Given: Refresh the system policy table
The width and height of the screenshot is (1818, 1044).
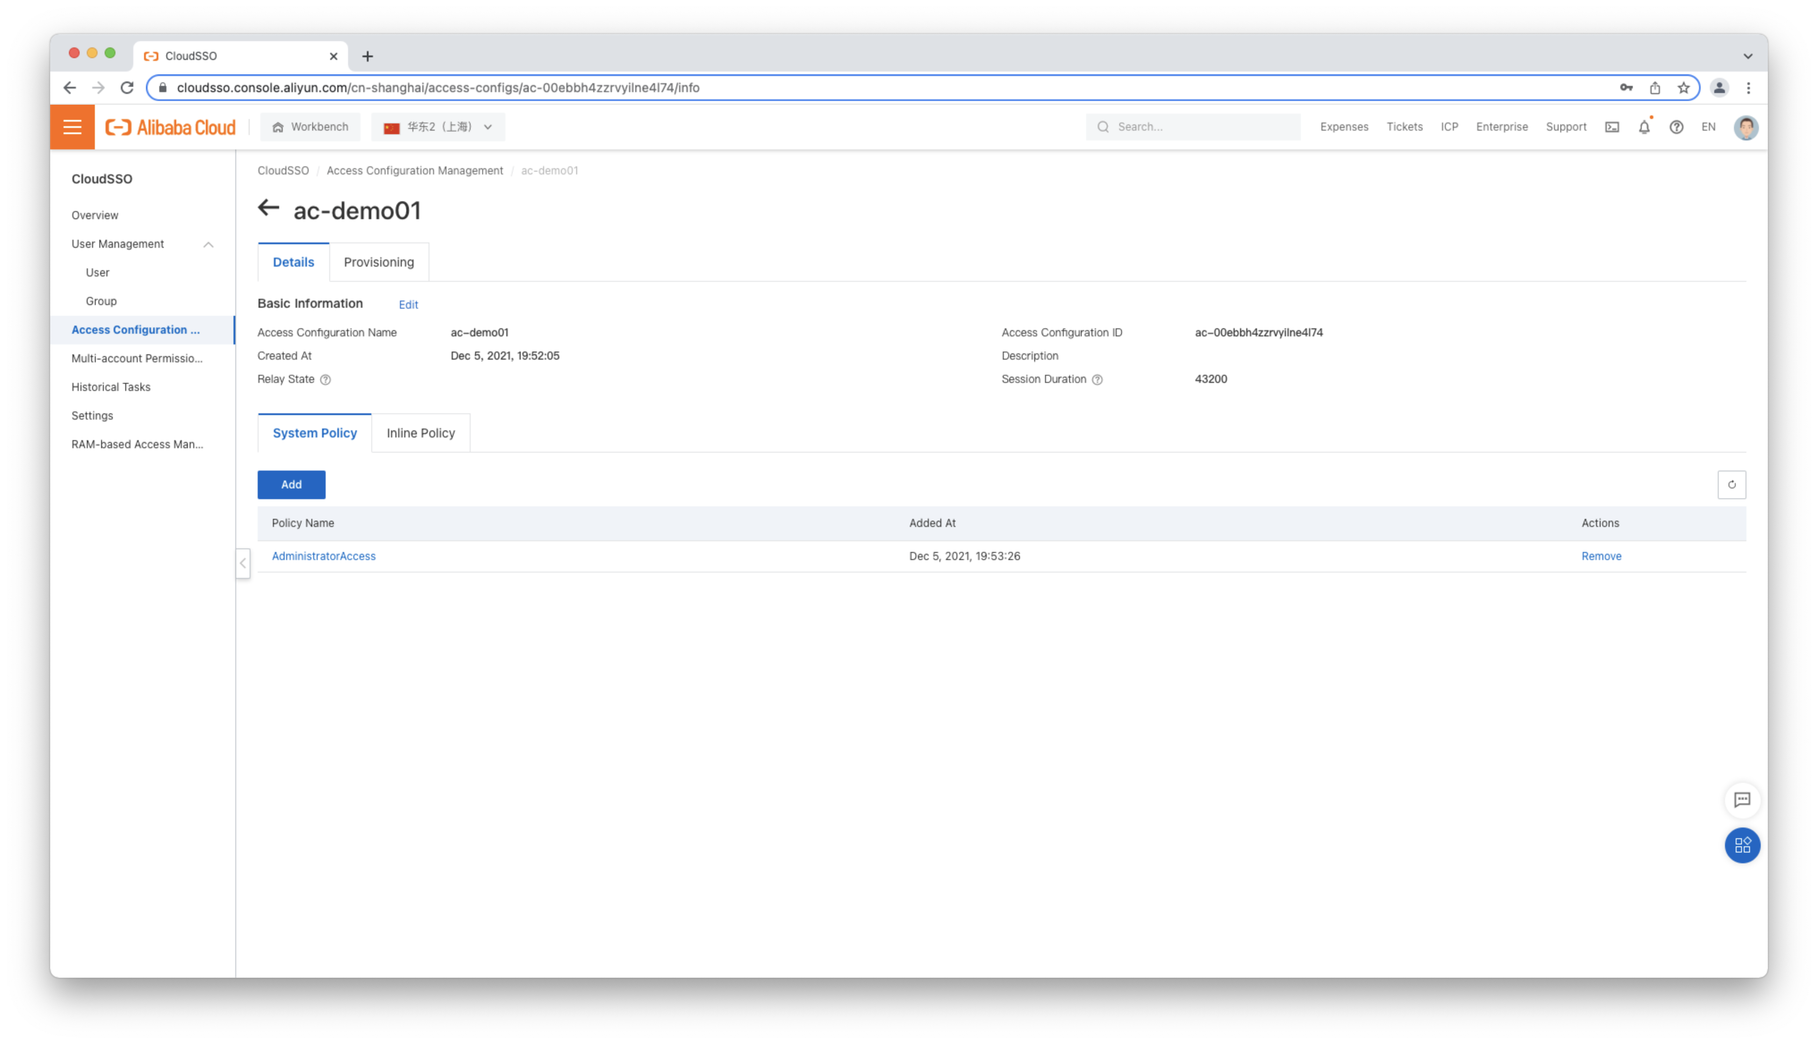Looking at the screenshot, I should (x=1731, y=485).
